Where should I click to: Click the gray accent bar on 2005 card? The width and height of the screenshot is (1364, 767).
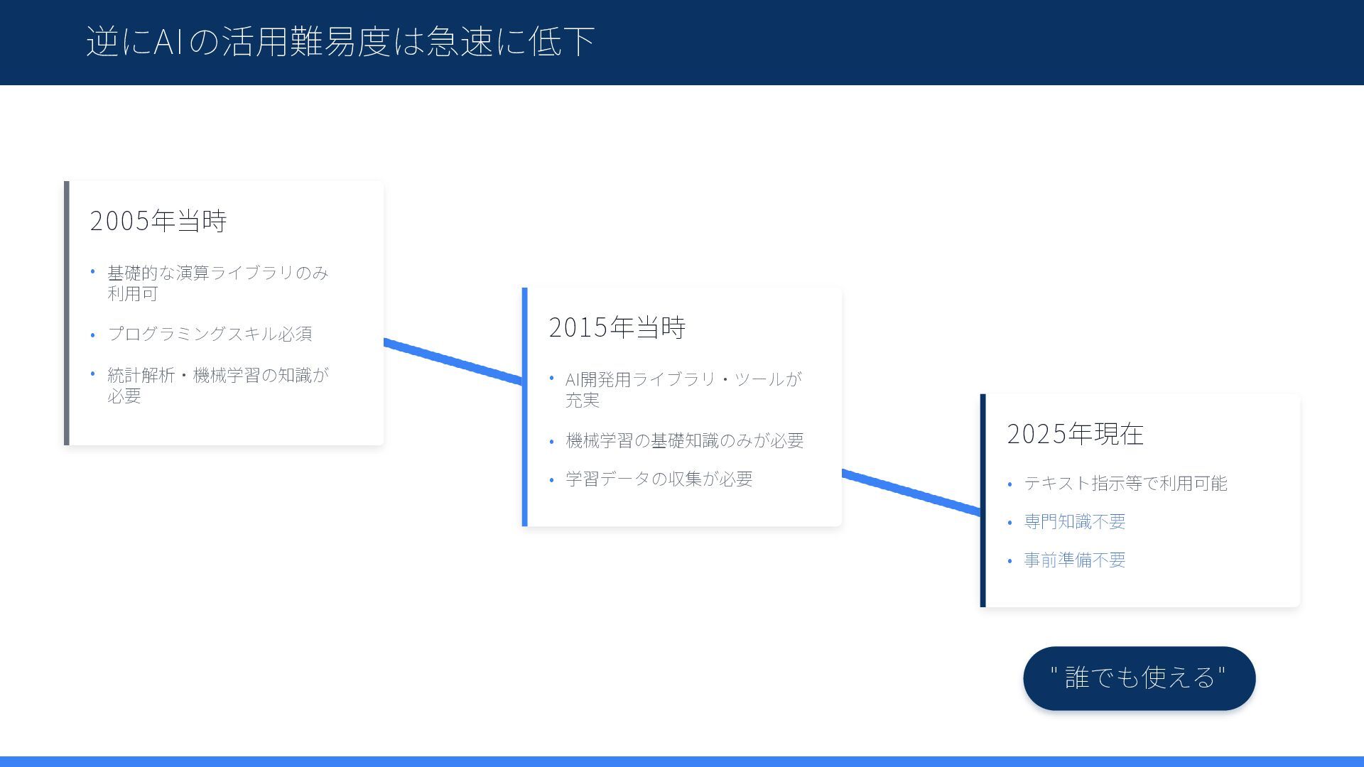67,313
